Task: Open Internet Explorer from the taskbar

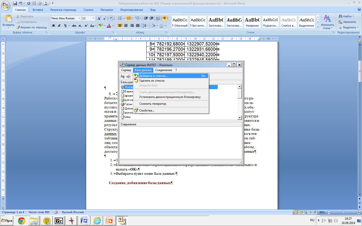Action: tap(97, 221)
